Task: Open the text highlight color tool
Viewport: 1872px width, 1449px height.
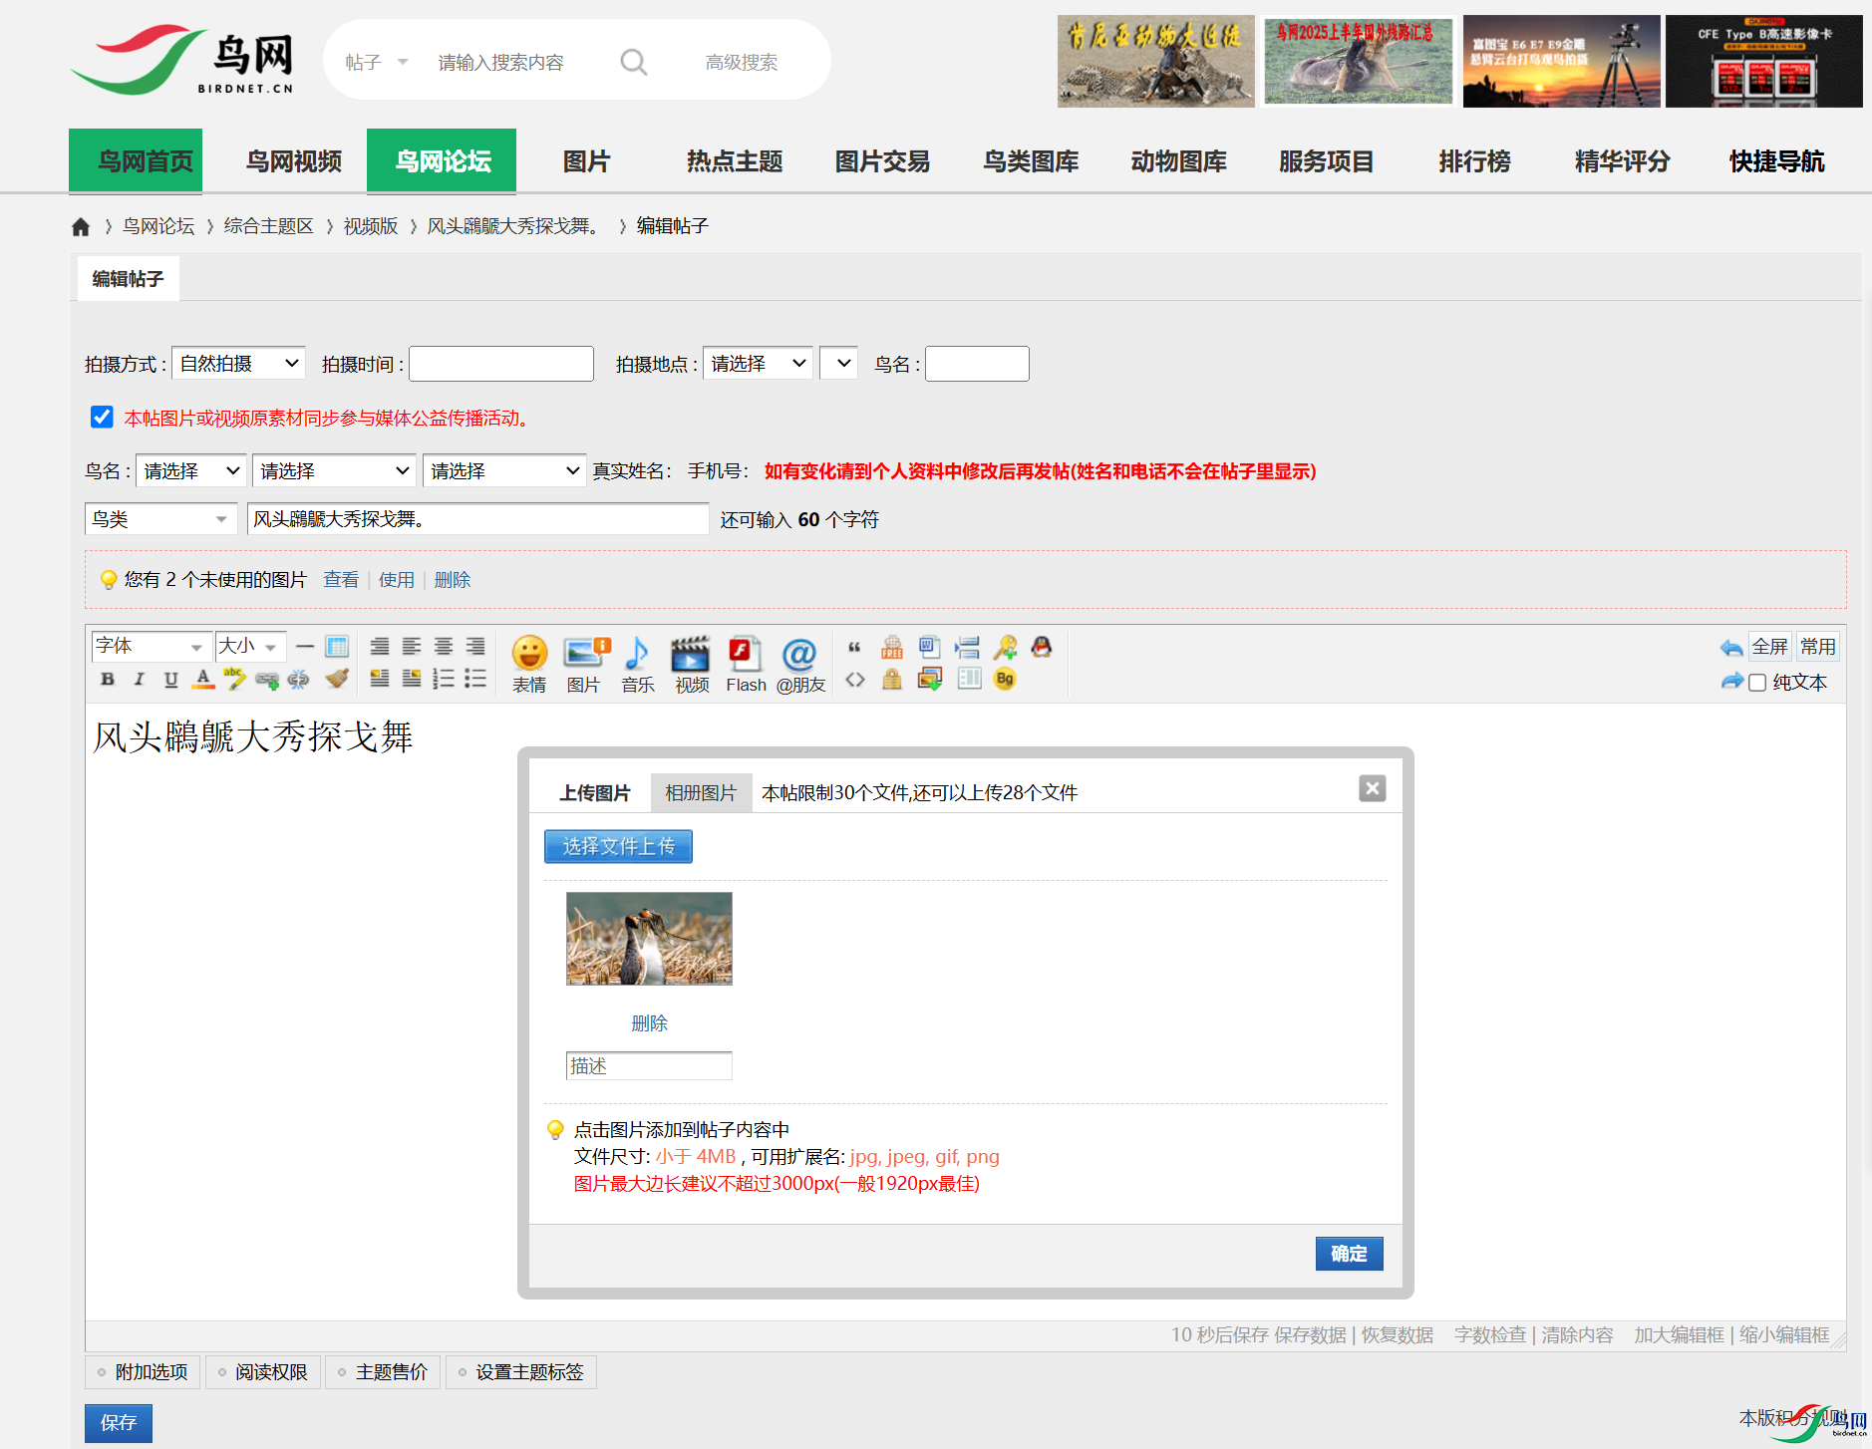Action: pyautogui.click(x=234, y=680)
